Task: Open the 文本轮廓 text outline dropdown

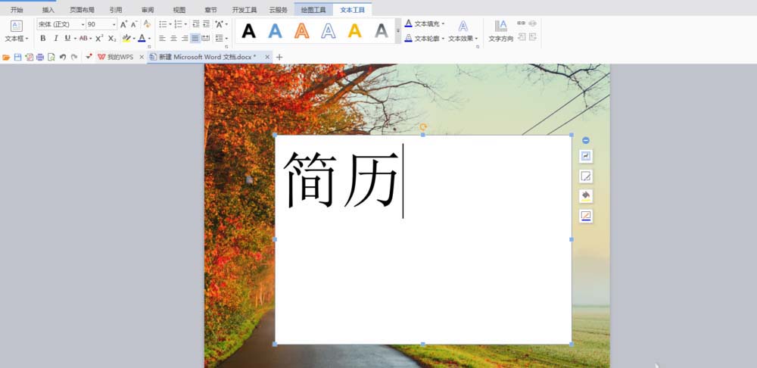Action: (443, 38)
